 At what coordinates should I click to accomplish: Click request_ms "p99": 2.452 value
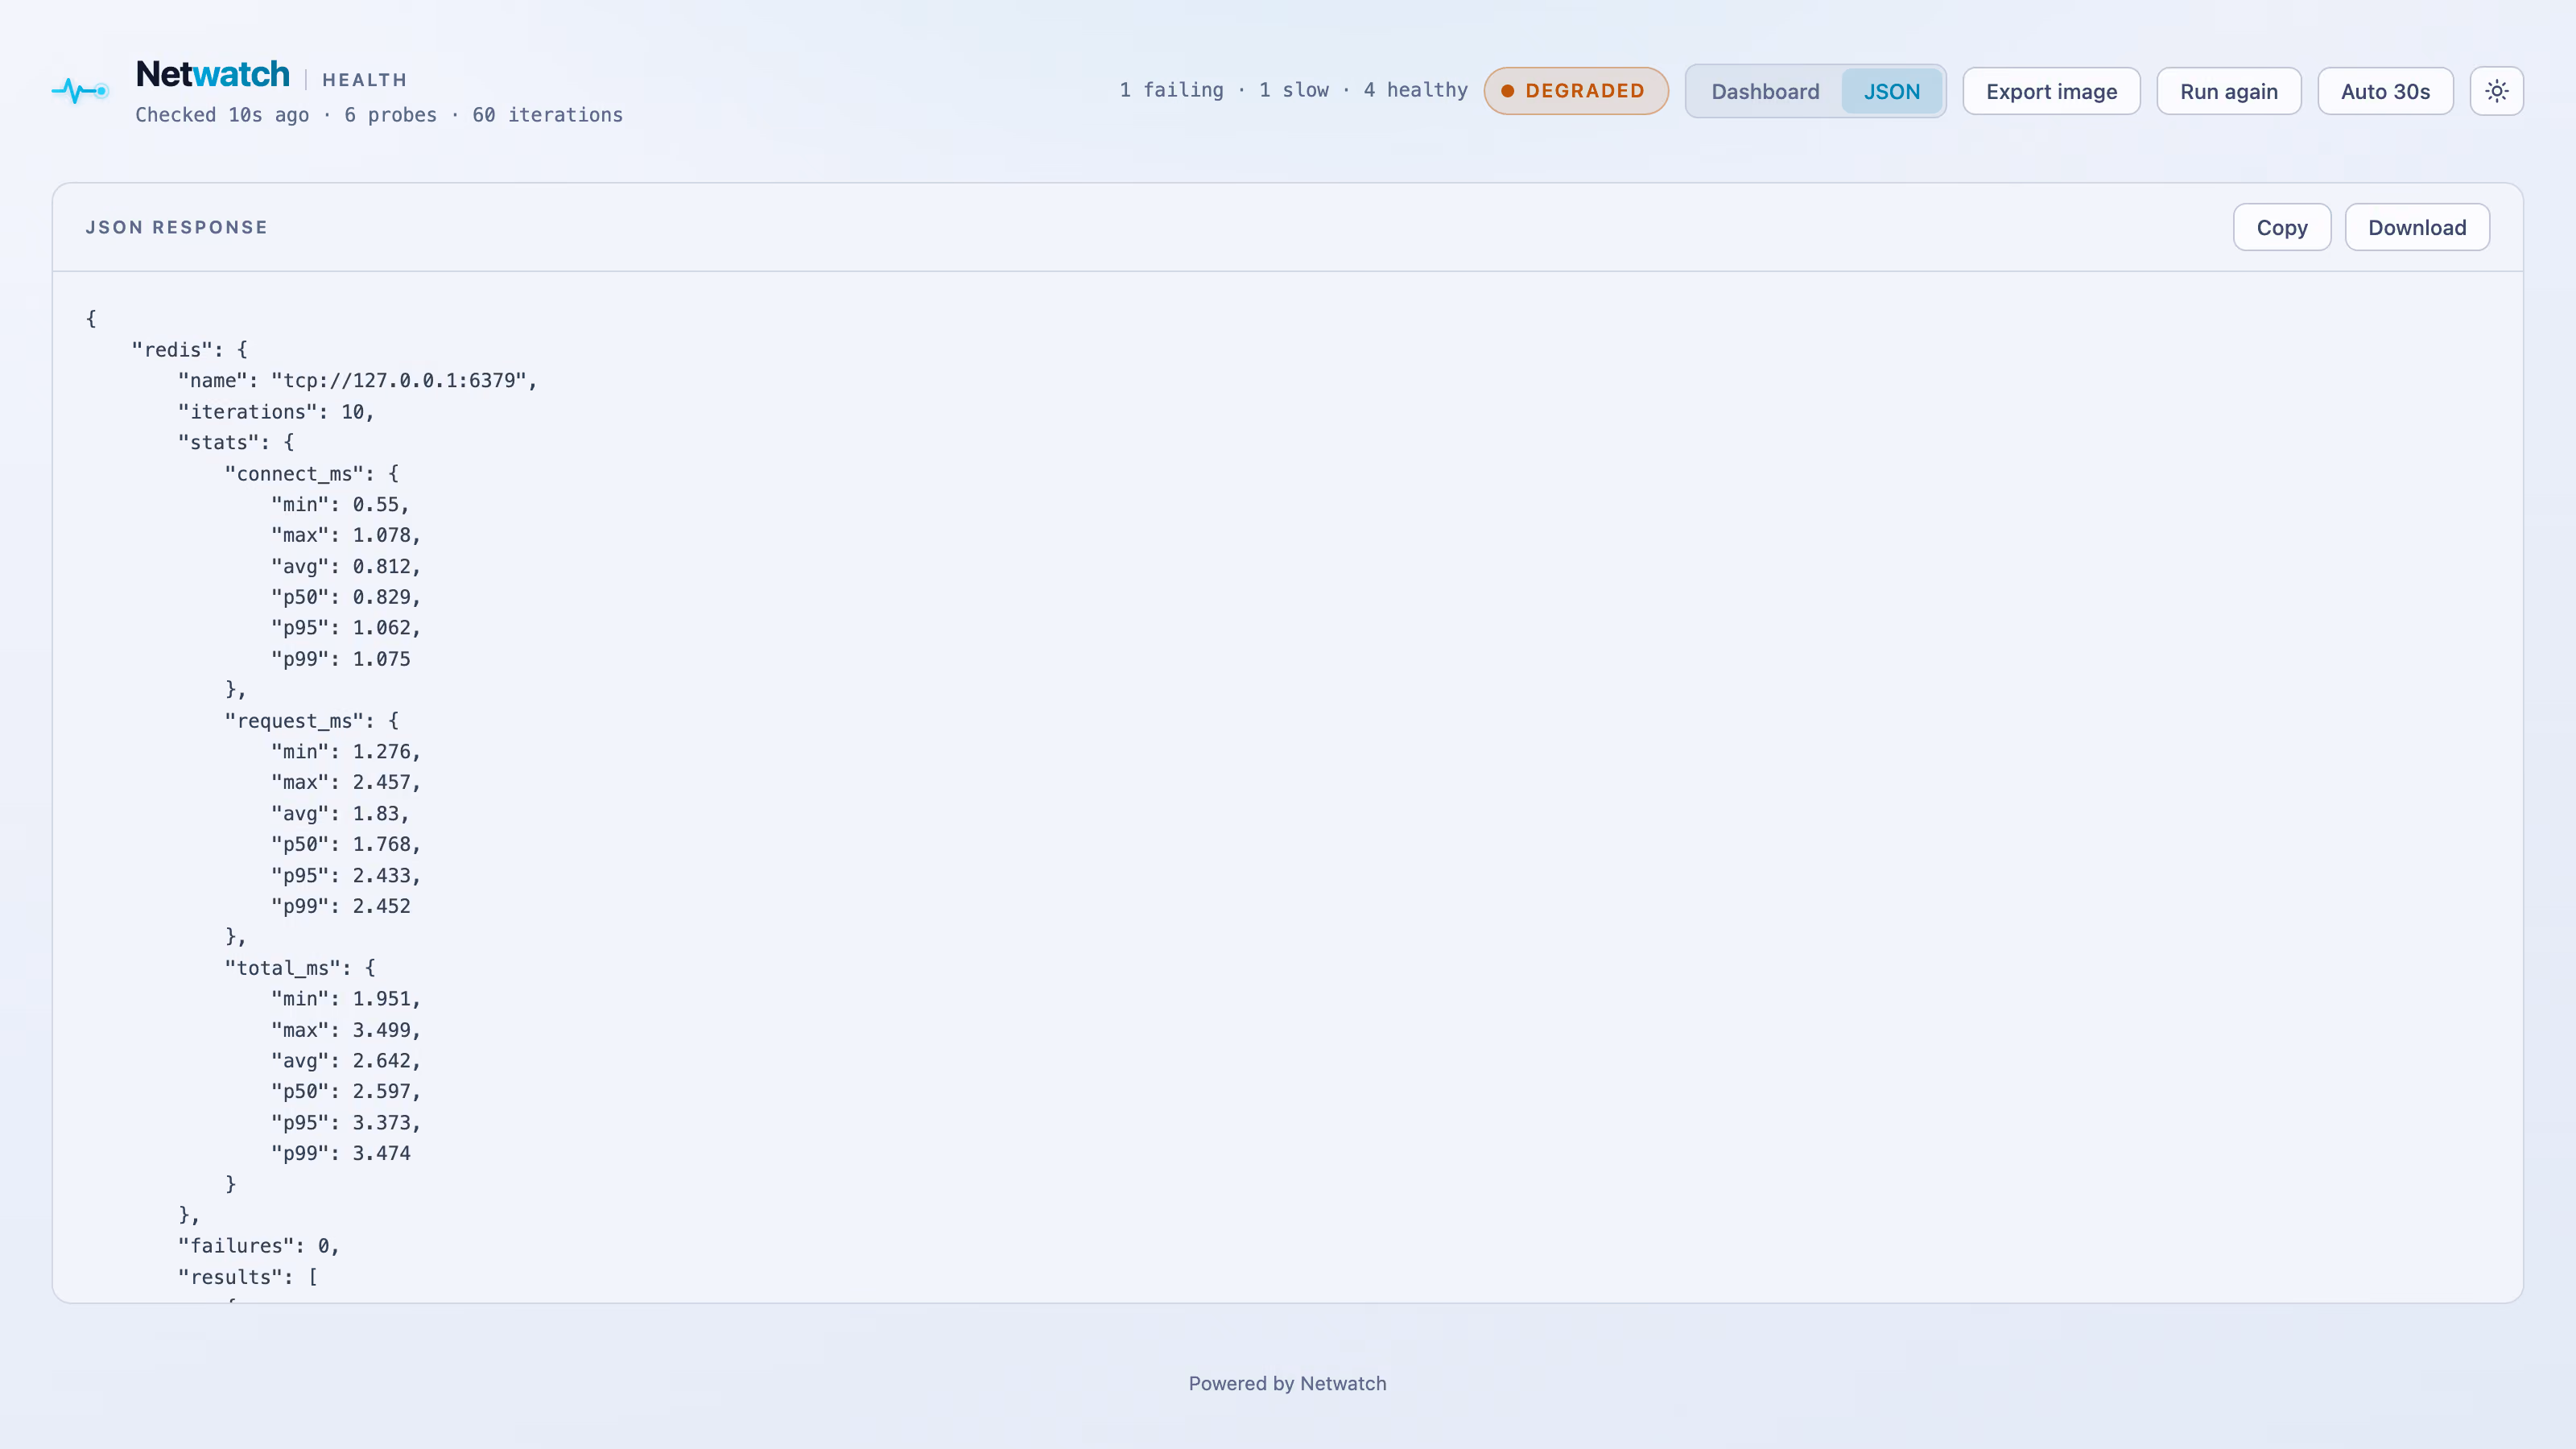tap(341, 906)
